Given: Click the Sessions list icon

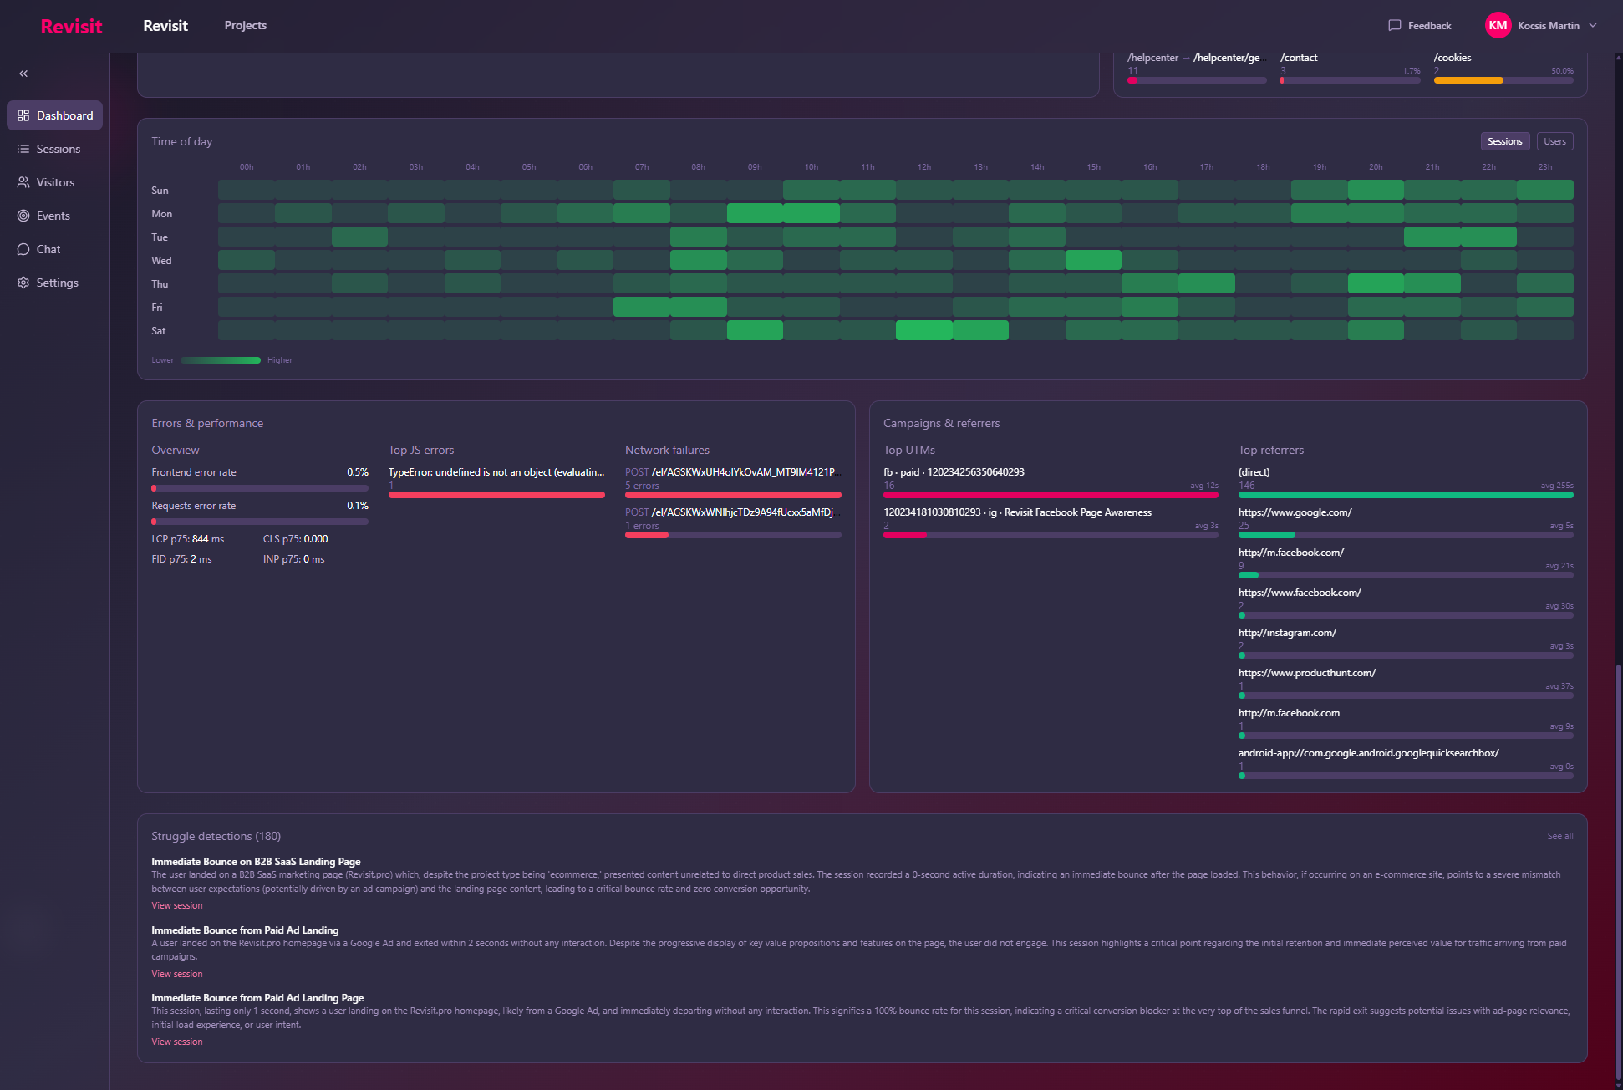Looking at the screenshot, I should [x=23, y=149].
